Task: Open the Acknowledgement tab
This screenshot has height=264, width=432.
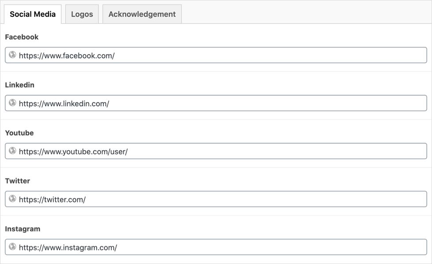Action: pos(142,14)
